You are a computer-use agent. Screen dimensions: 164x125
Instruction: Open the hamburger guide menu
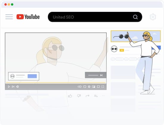tap(9, 17)
